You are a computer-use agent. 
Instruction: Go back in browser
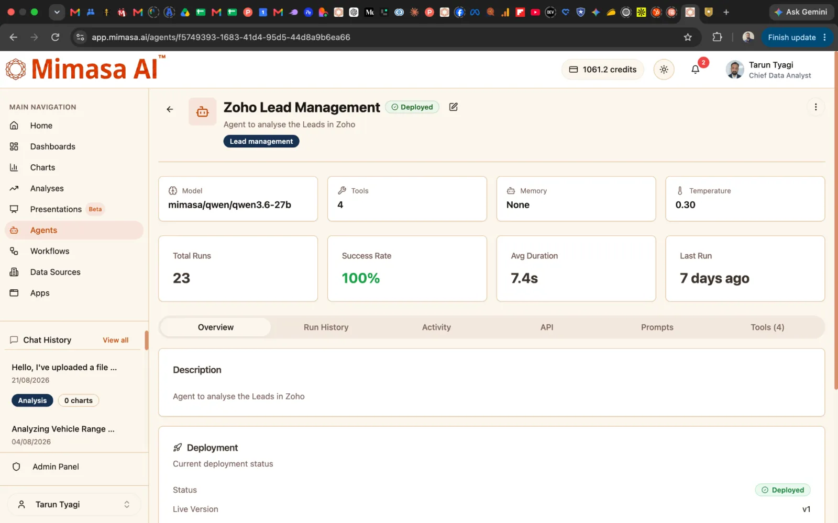[x=14, y=37]
